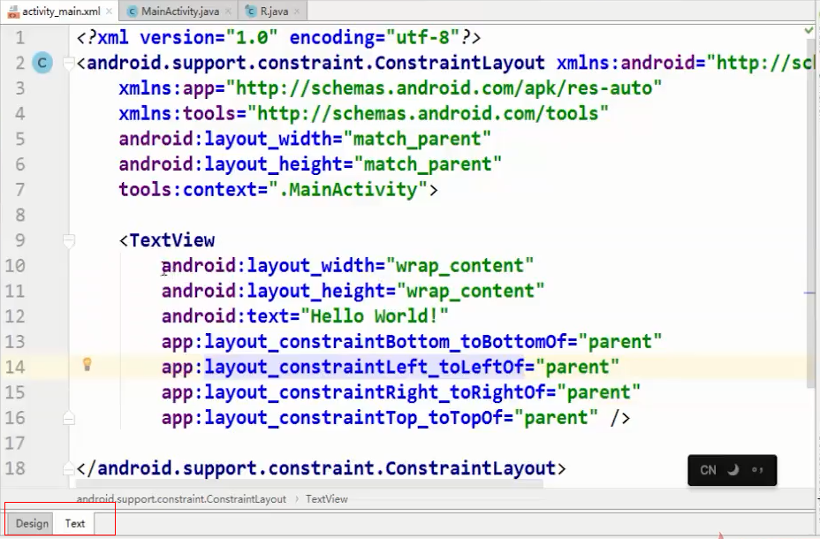Click the class icon on the MainActivity.java tab

(x=133, y=11)
